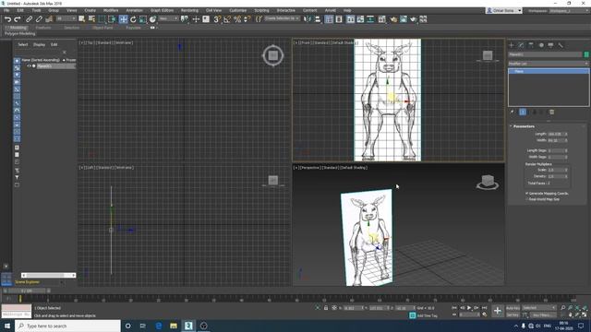
Task: Open the key filter Selected dropdown
Action: pos(539,308)
